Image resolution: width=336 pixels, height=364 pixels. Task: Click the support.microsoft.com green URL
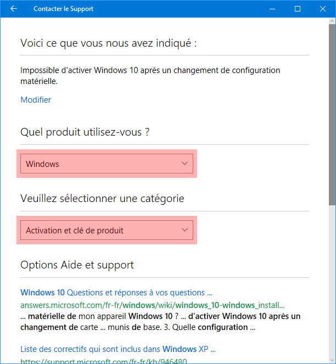[104, 361]
